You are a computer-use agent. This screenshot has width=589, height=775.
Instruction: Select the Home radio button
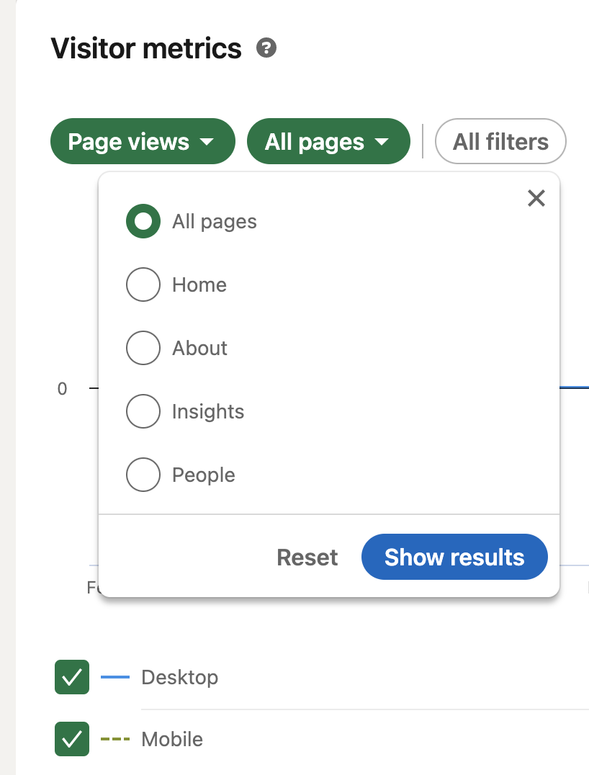pyautogui.click(x=143, y=285)
